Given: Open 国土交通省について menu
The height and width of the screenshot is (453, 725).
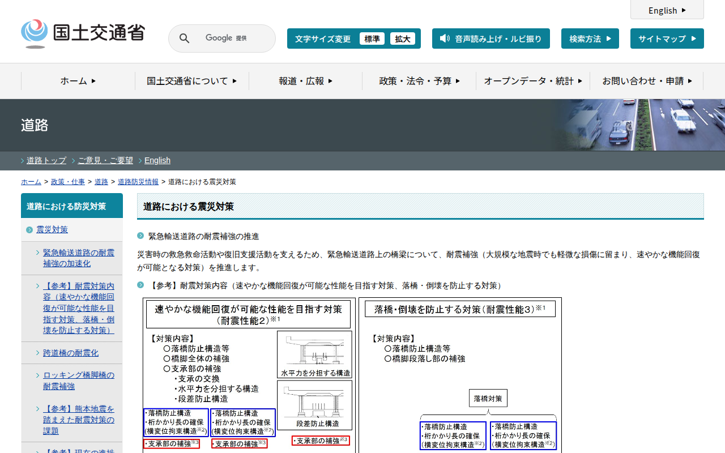Looking at the screenshot, I should [x=192, y=81].
